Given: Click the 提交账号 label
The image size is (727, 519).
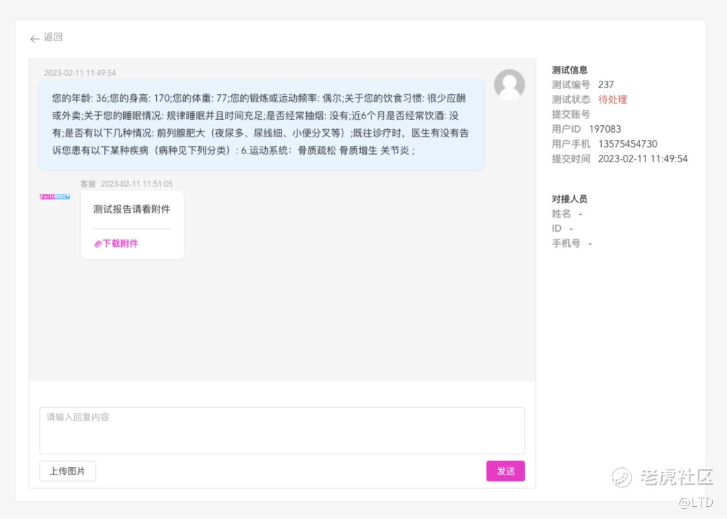Looking at the screenshot, I should click(x=571, y=114).
